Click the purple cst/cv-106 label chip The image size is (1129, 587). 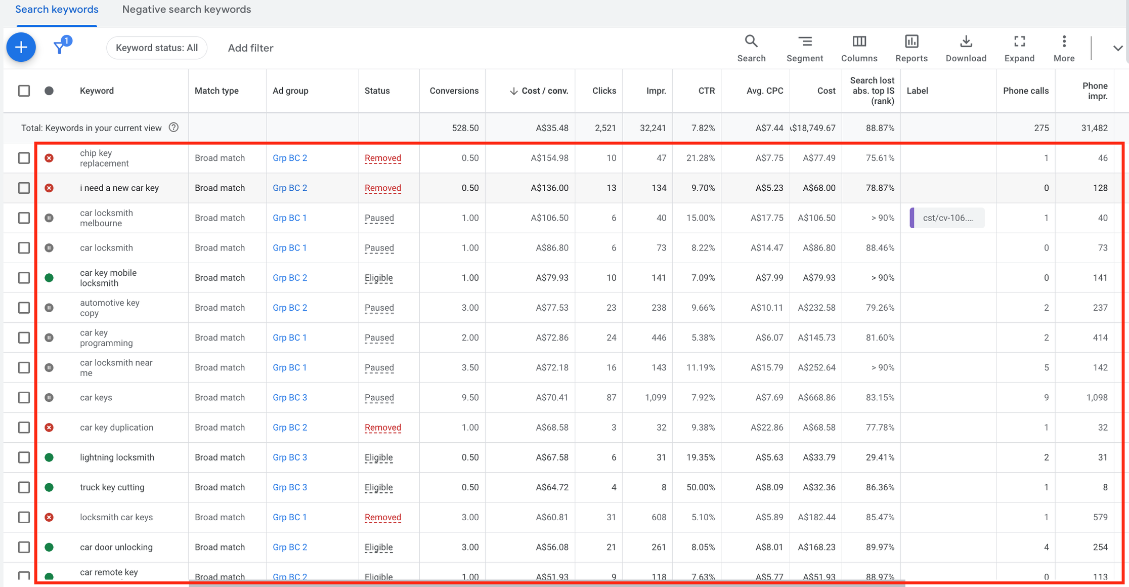pos(946,218)
